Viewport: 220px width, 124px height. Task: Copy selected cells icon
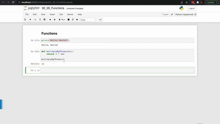click(40, 20)
